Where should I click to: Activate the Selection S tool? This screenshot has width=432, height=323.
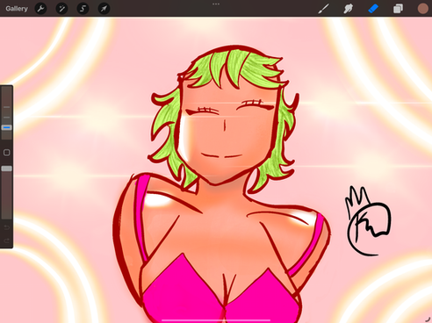point(83,9)
